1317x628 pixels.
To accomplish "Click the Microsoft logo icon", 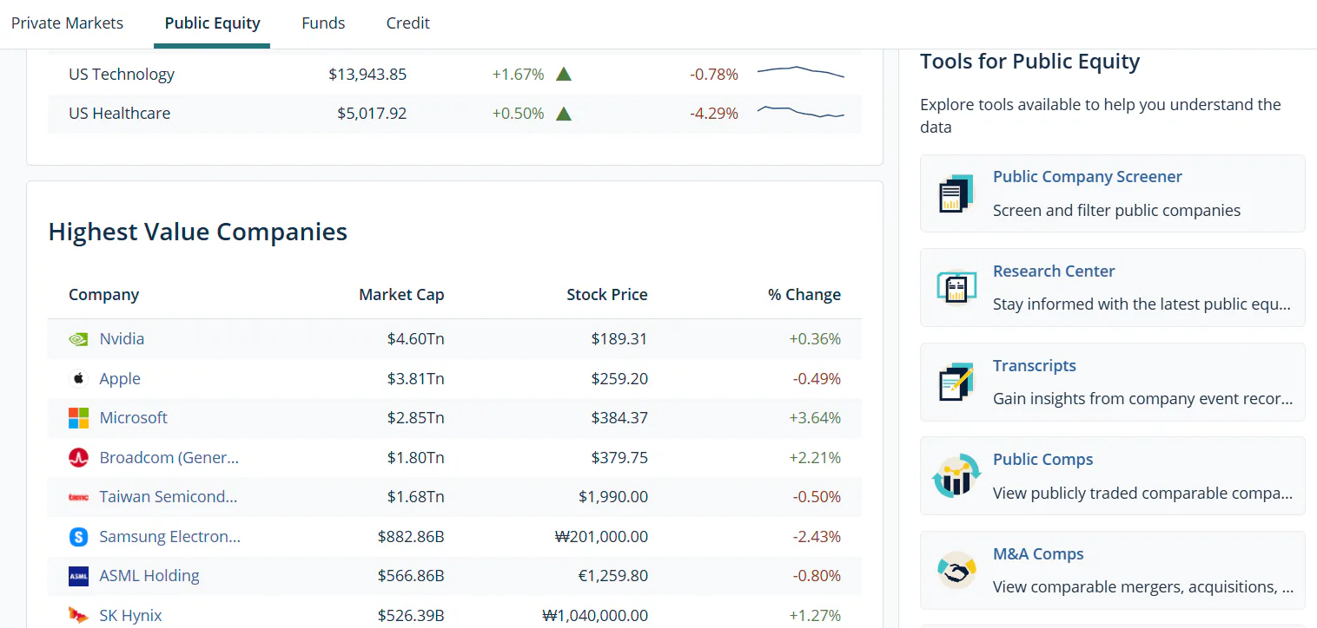I will click(x=78, y=418).
